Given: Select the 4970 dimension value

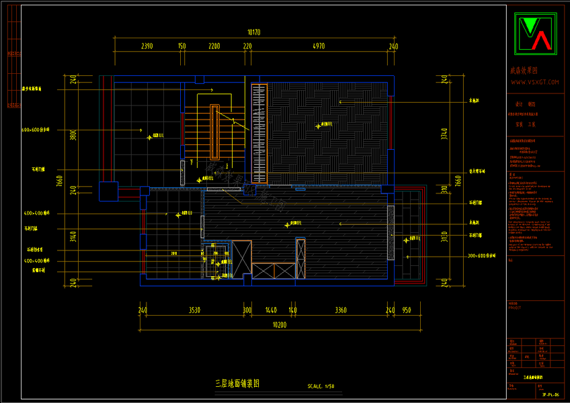Looking at the screenshot, I should coord(319,46).
